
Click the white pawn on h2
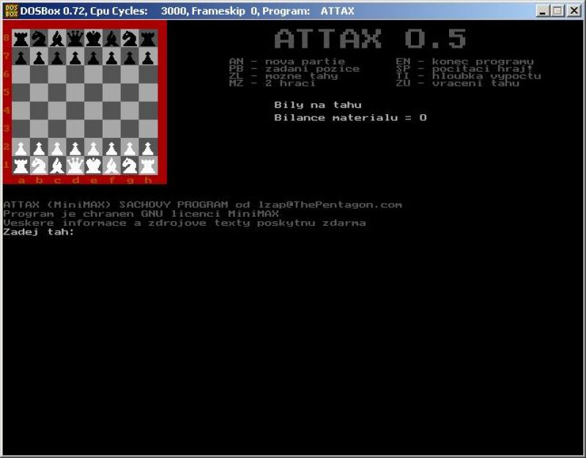pyautogui.click(x=148, y=149)
